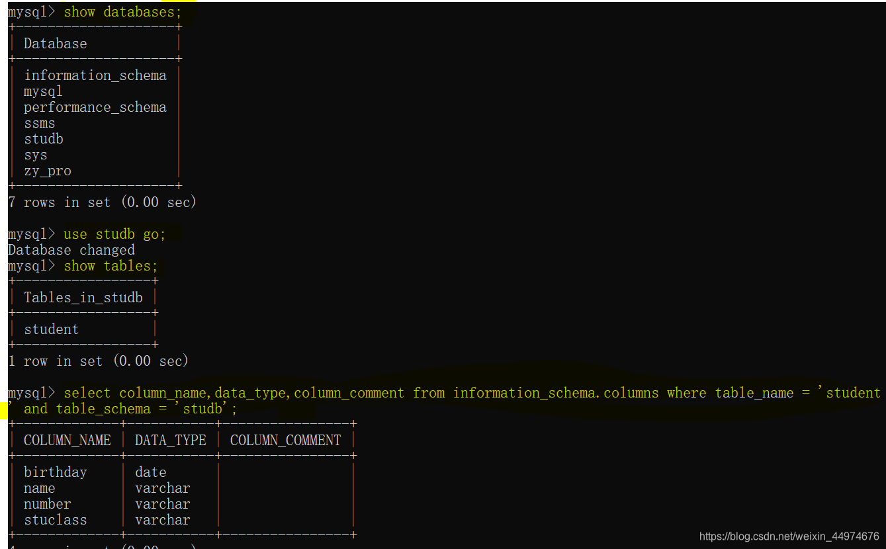Click the varchar cell in number row
This screenshot has height=549, width=886.
point(163,504)
